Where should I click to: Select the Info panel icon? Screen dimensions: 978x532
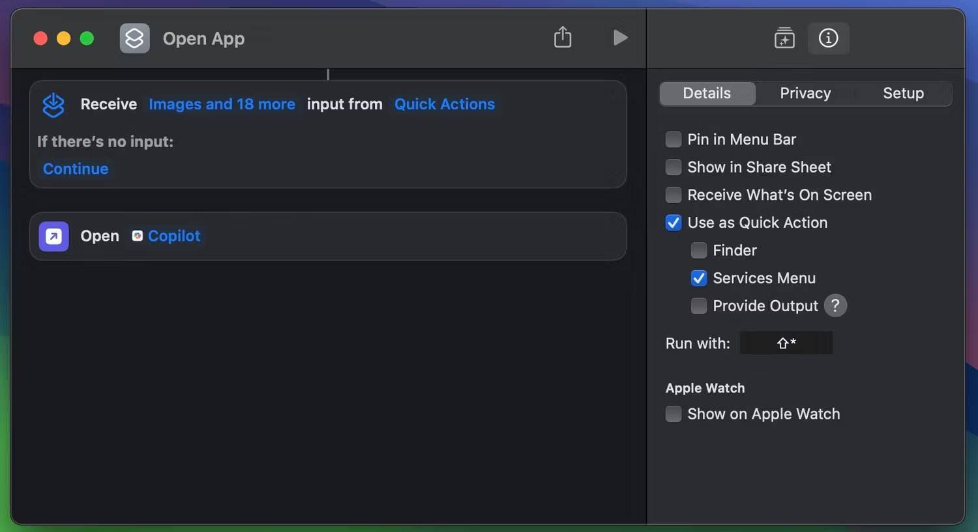pyautogui.click(x=828, y=38)
